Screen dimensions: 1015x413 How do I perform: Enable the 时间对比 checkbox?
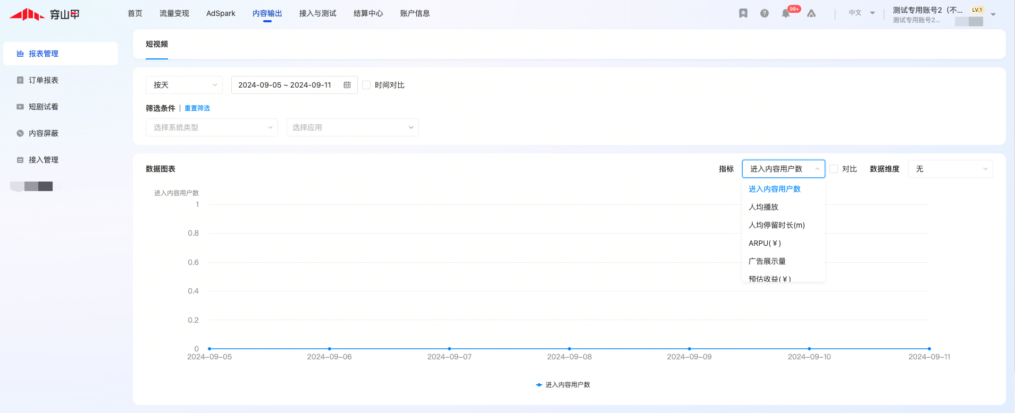click(x=366, y=85)
